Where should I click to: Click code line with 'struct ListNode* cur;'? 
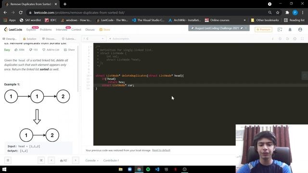pyautogui.click(x=118, y=86)
